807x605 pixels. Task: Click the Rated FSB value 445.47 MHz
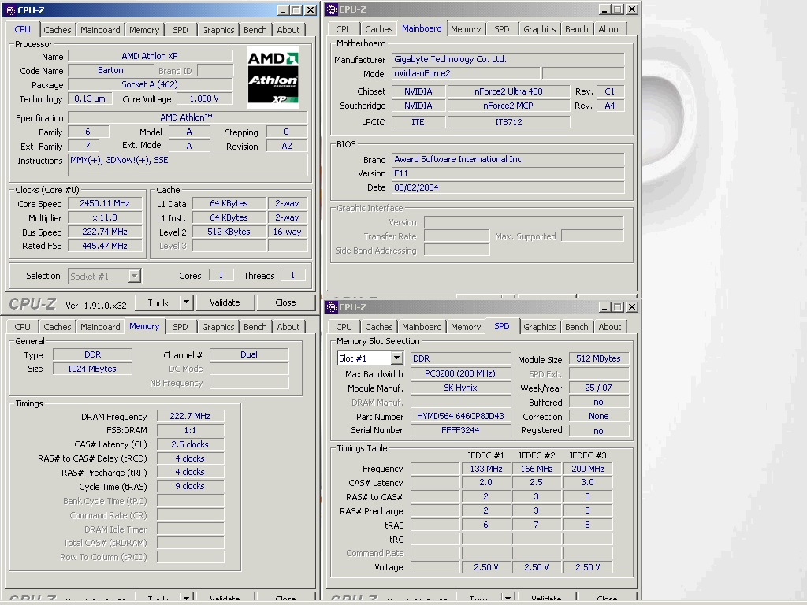pos(105,246)
